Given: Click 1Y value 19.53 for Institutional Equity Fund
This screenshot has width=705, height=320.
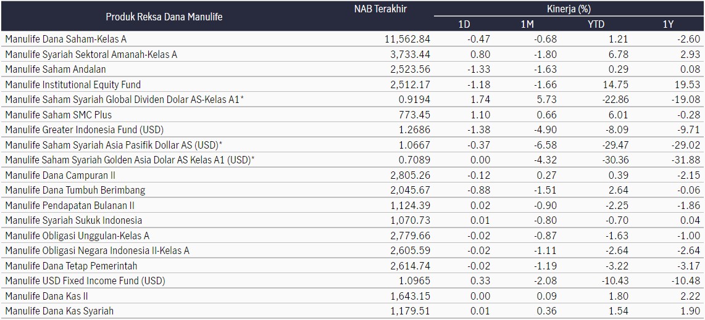Looking at the screenshot, I should point(689,84).
